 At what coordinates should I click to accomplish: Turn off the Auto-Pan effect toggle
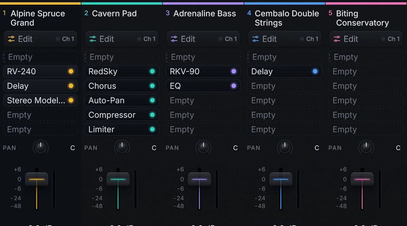point(152,100)
